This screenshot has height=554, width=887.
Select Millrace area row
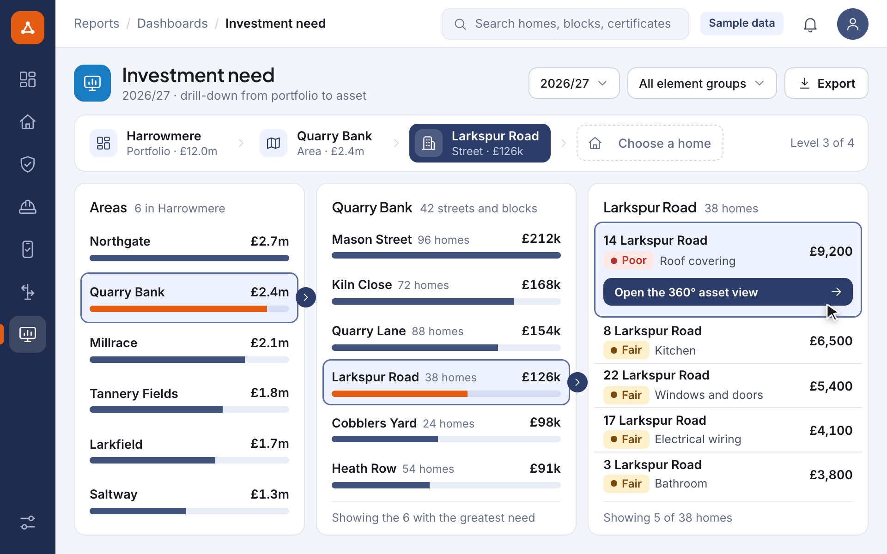click(x=189, y=349)
